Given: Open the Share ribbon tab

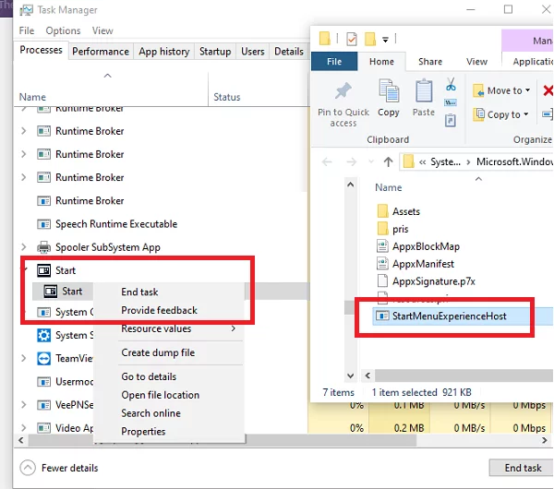Looking at the screenshot, I should pos(429,62).
